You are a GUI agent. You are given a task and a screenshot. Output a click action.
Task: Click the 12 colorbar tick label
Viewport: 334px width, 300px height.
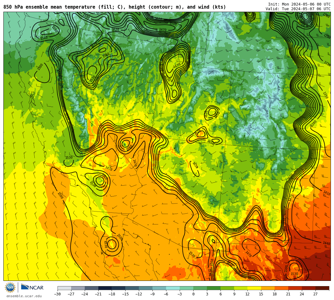click(x=247, y=294)
